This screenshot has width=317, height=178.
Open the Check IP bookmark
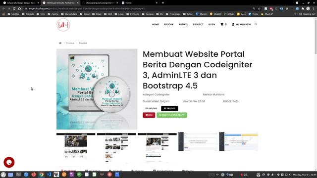[267, 14]
